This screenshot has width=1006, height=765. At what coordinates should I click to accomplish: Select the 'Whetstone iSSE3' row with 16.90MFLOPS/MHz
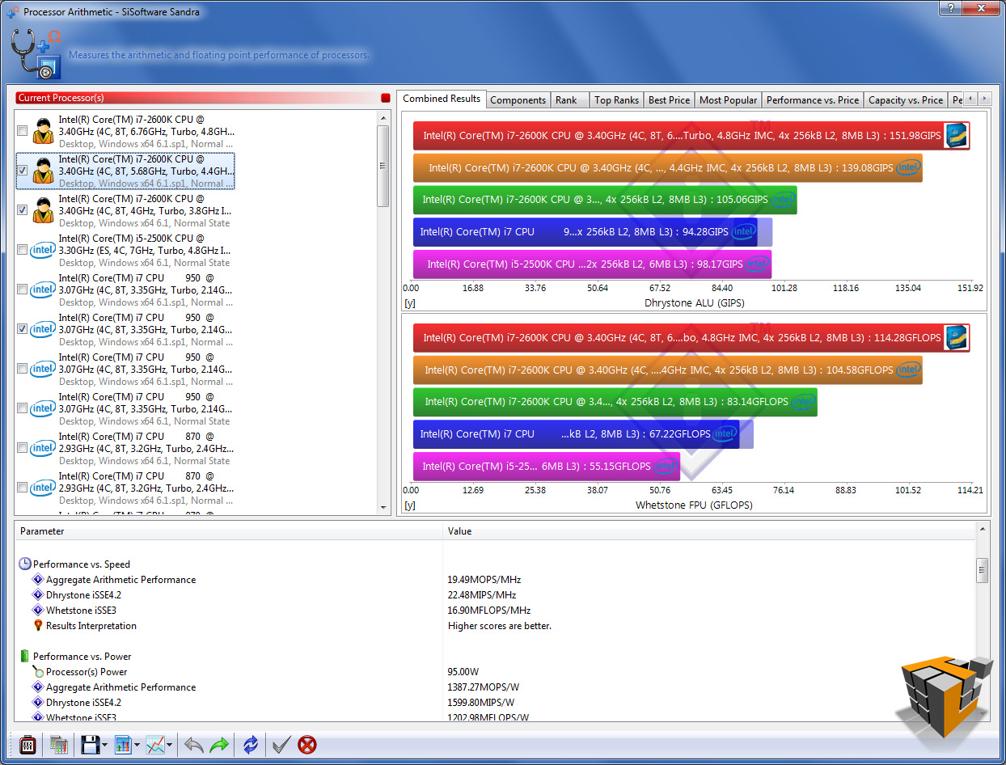pyautogui.click(x=495, y=611)
